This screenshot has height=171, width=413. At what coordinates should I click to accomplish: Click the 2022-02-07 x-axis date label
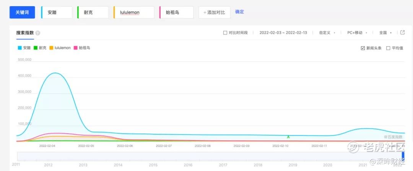click(164, 145)
